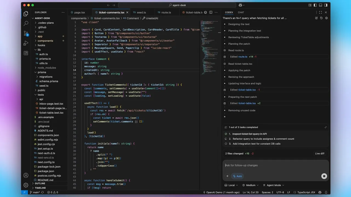Open the Source Control view
The width and height of the screenshot is (351, 197).
pyautogui.click(x=26, y=34)
